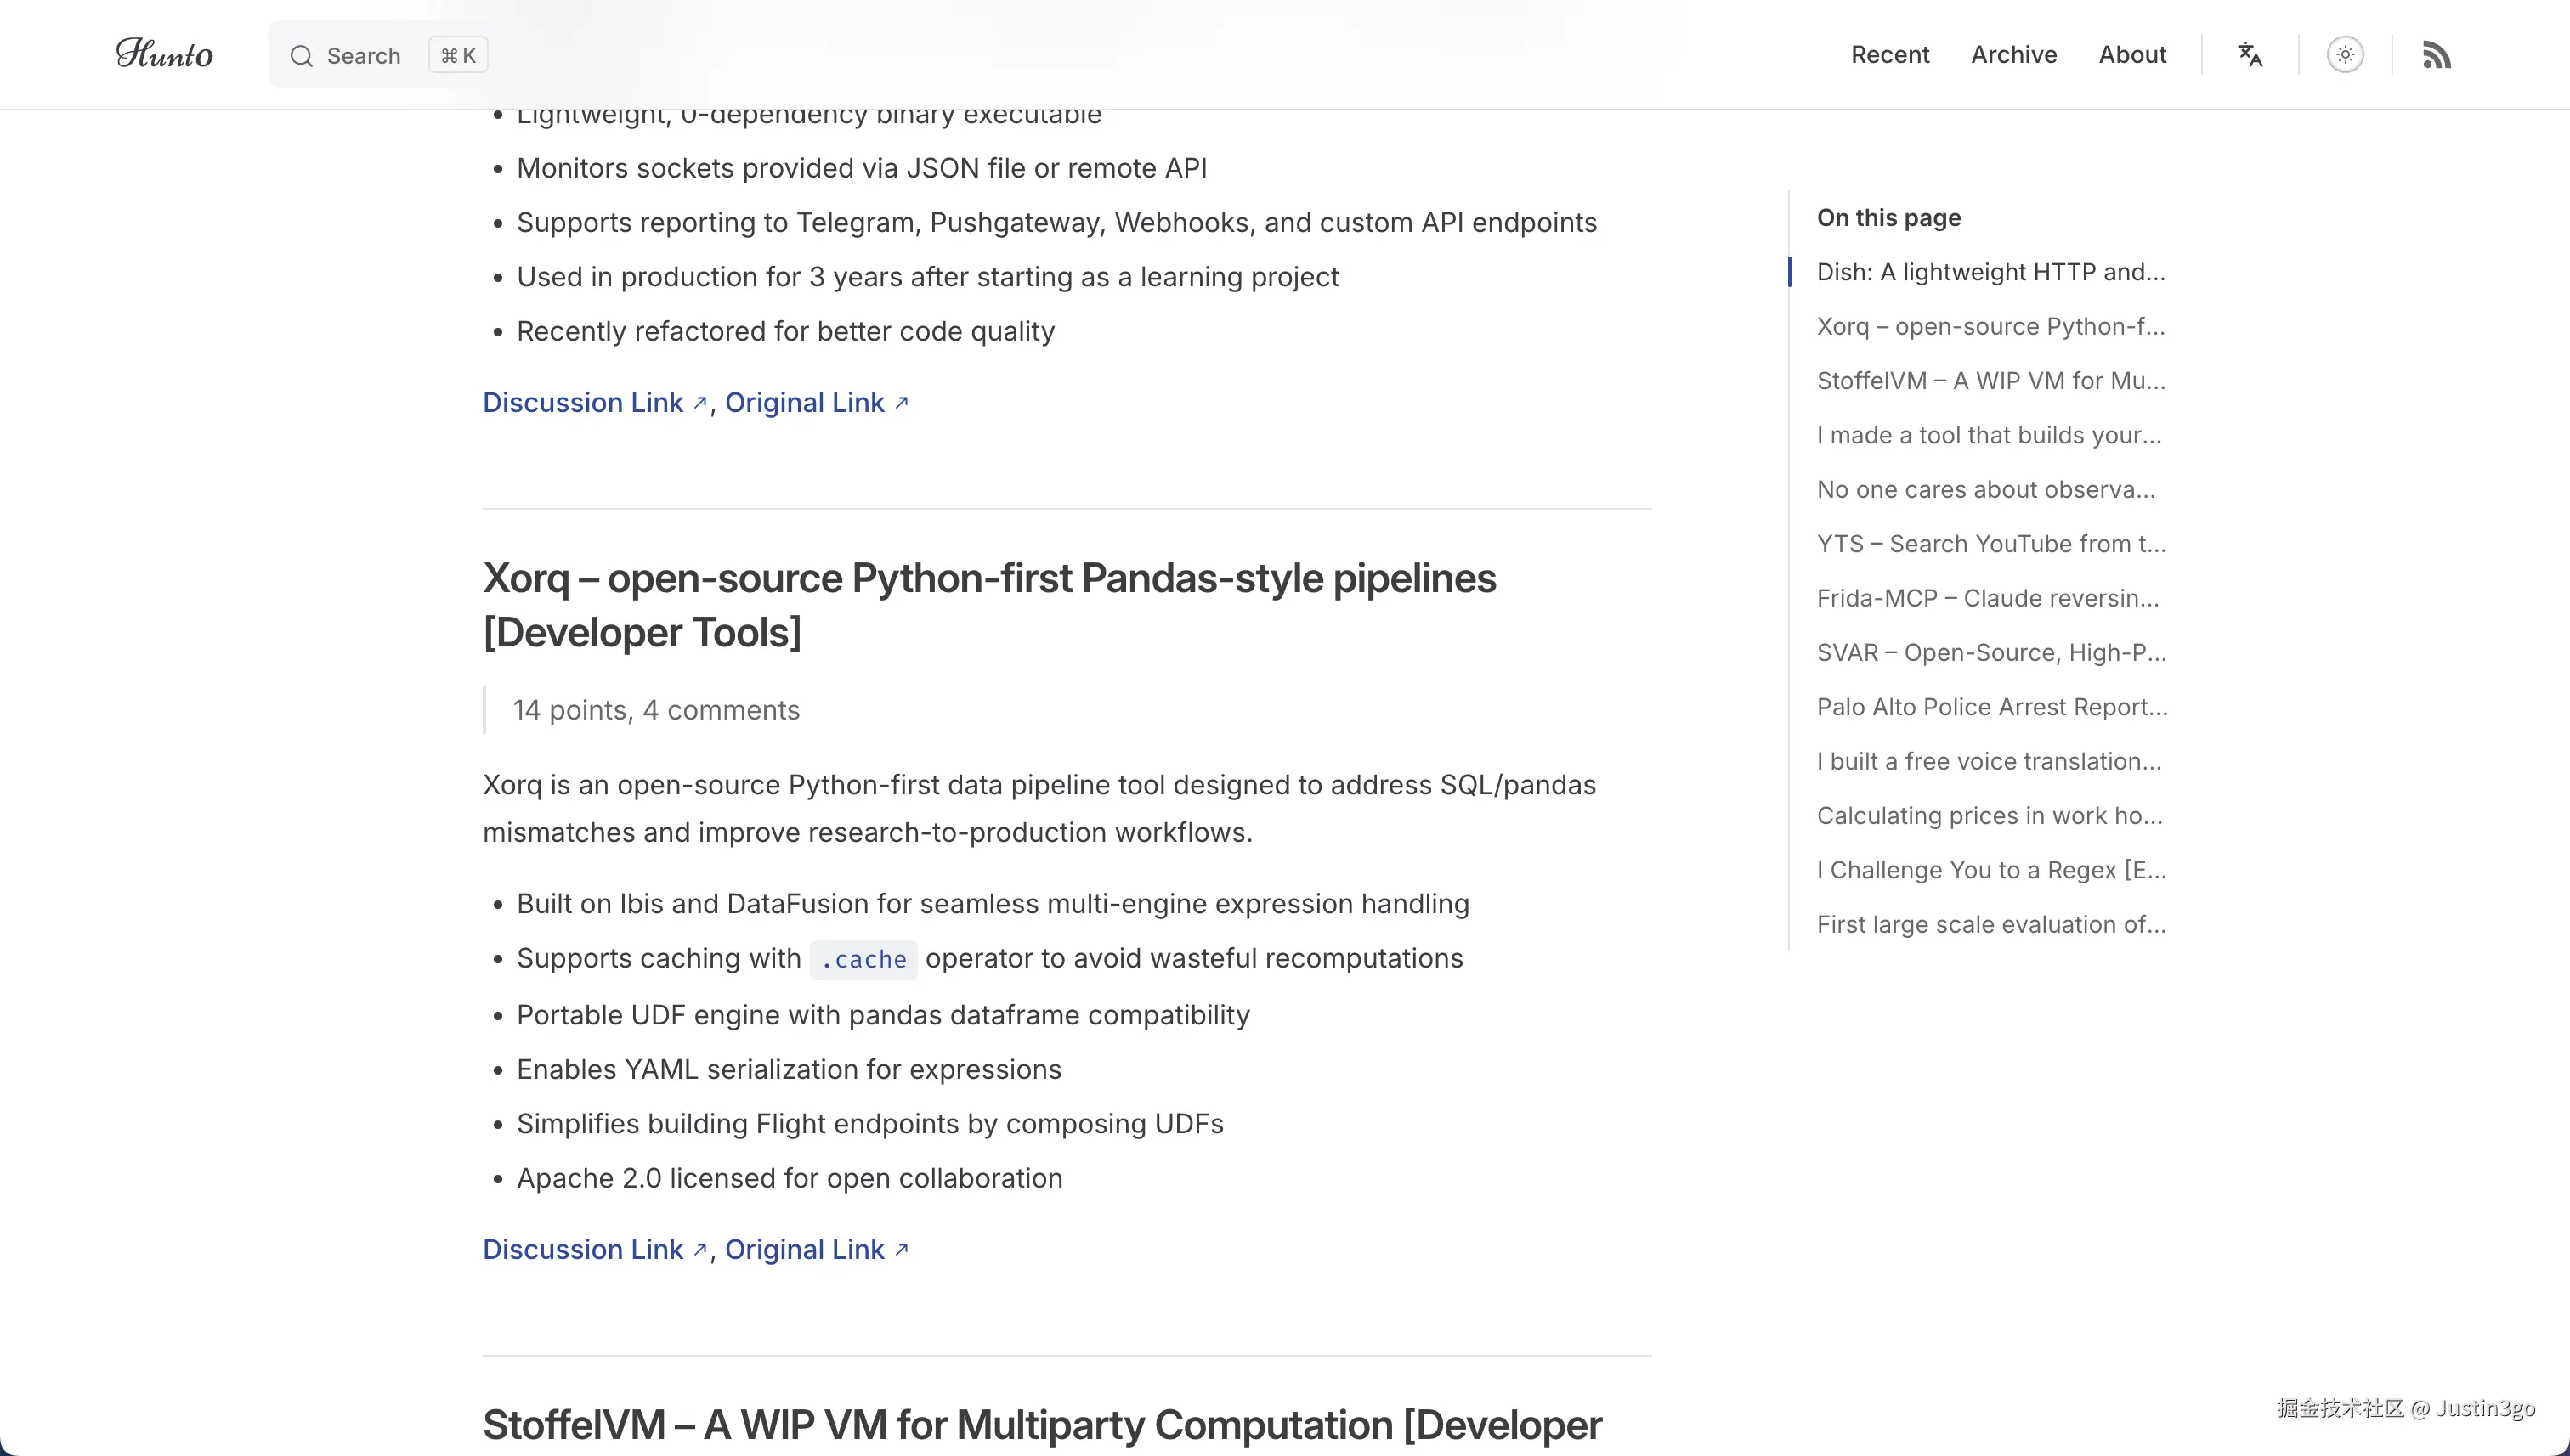This screenshot has height=1456, width=2570.
Task: Go to First large scale evaluation entry
Action: 1990,924
